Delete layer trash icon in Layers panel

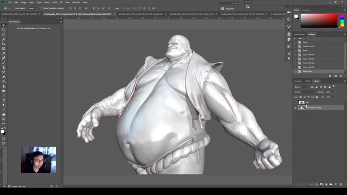(x=341, y=184)
